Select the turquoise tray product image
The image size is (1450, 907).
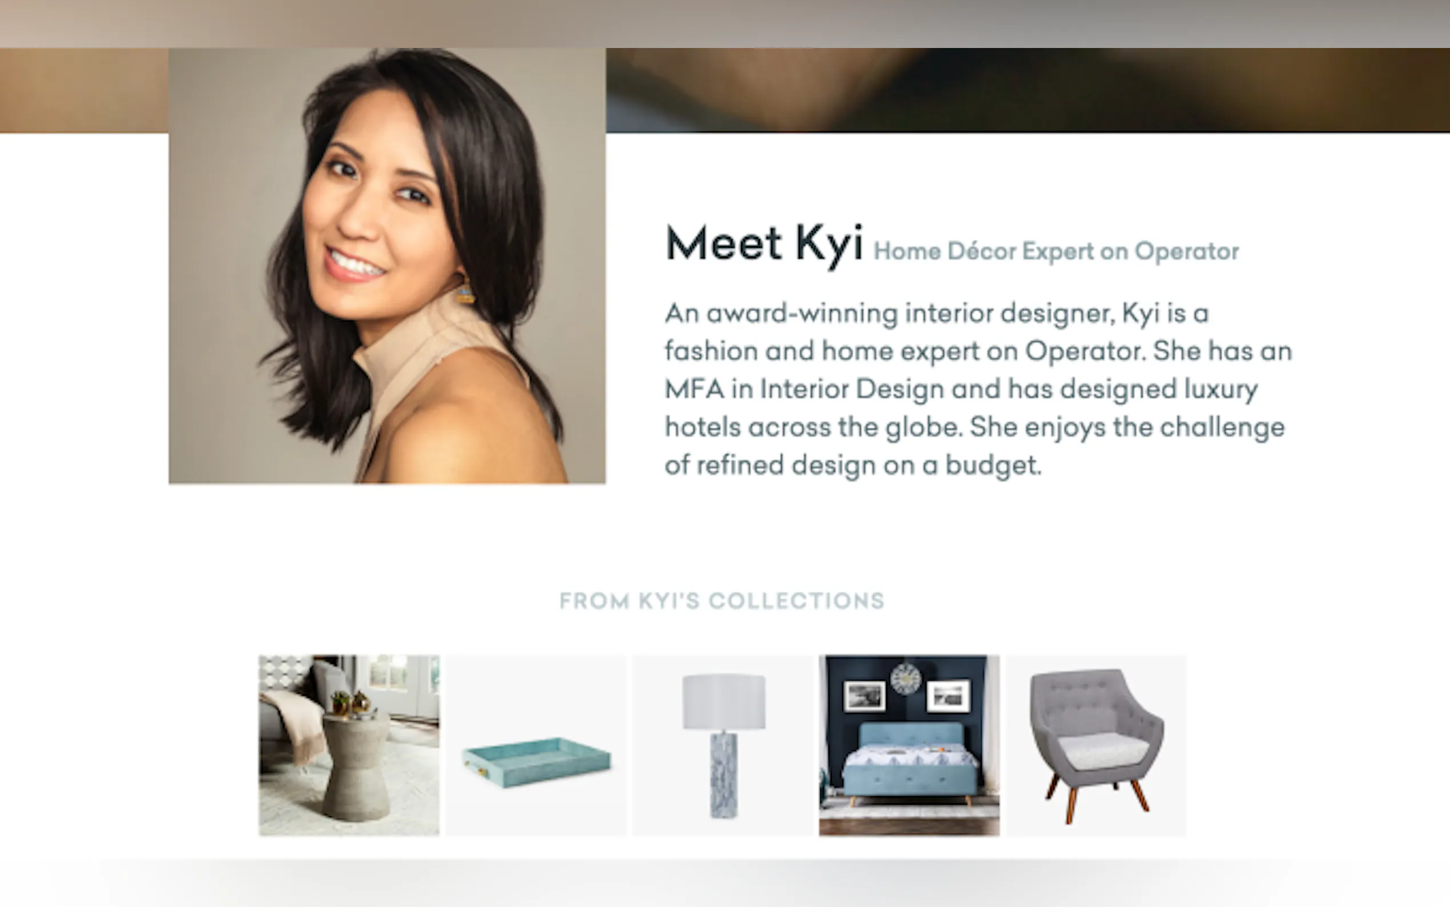point(536,745)
